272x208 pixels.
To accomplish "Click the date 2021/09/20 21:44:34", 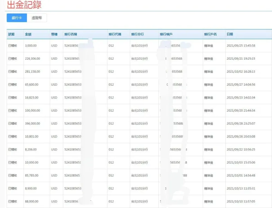I will pyautogui.click(x=240, y=111).
